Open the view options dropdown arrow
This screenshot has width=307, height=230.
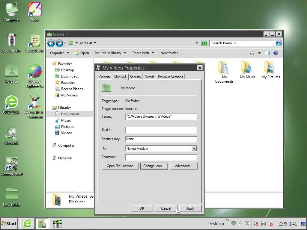point(259,53)
